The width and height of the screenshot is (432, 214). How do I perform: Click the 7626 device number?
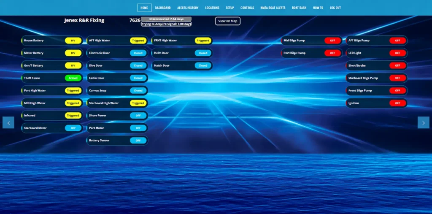tap(135, 20)
